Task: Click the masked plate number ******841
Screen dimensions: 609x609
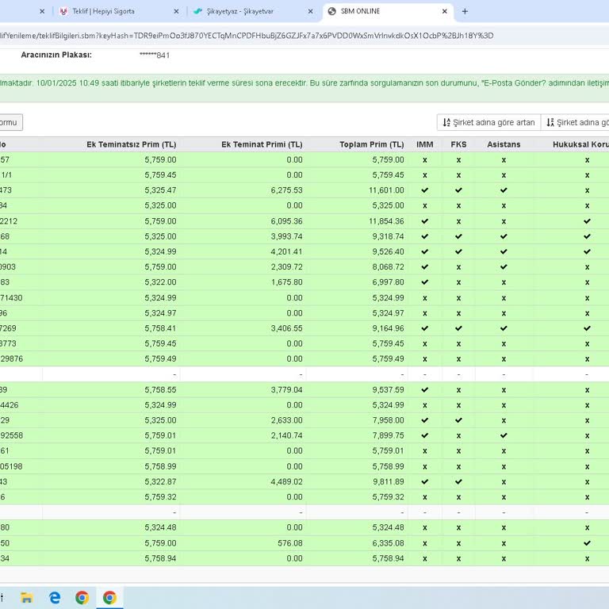Action: (155, 56)
